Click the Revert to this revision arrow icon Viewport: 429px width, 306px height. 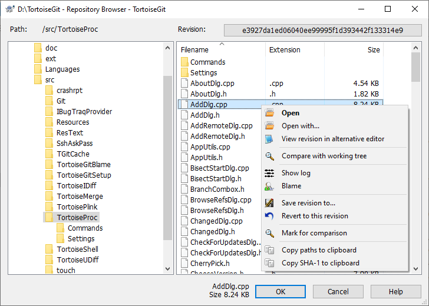click(269, 216)
